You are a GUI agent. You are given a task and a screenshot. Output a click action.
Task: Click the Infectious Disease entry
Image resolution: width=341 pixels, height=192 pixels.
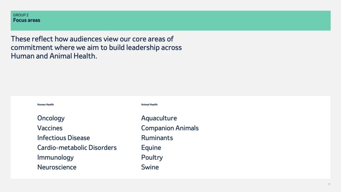point(64,138)
